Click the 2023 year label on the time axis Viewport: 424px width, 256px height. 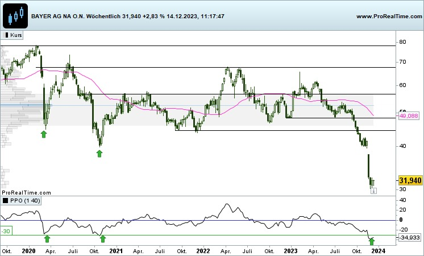(x=290, y=251)
